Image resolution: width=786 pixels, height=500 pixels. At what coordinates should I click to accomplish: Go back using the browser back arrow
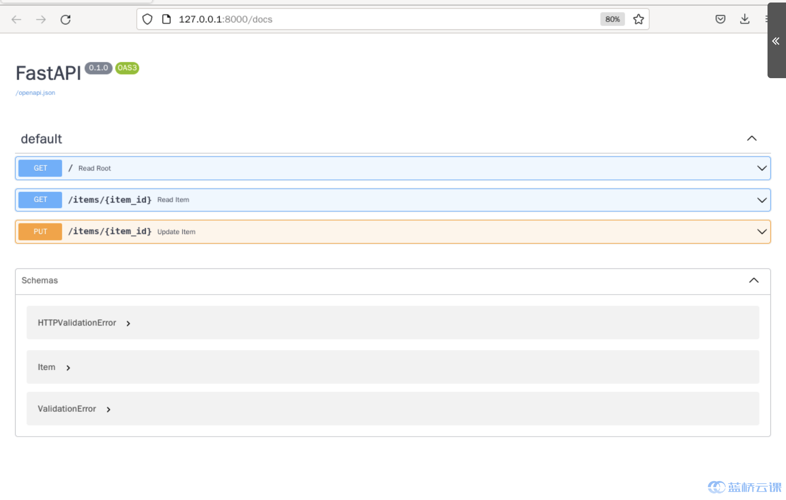(x=16, y=19)
